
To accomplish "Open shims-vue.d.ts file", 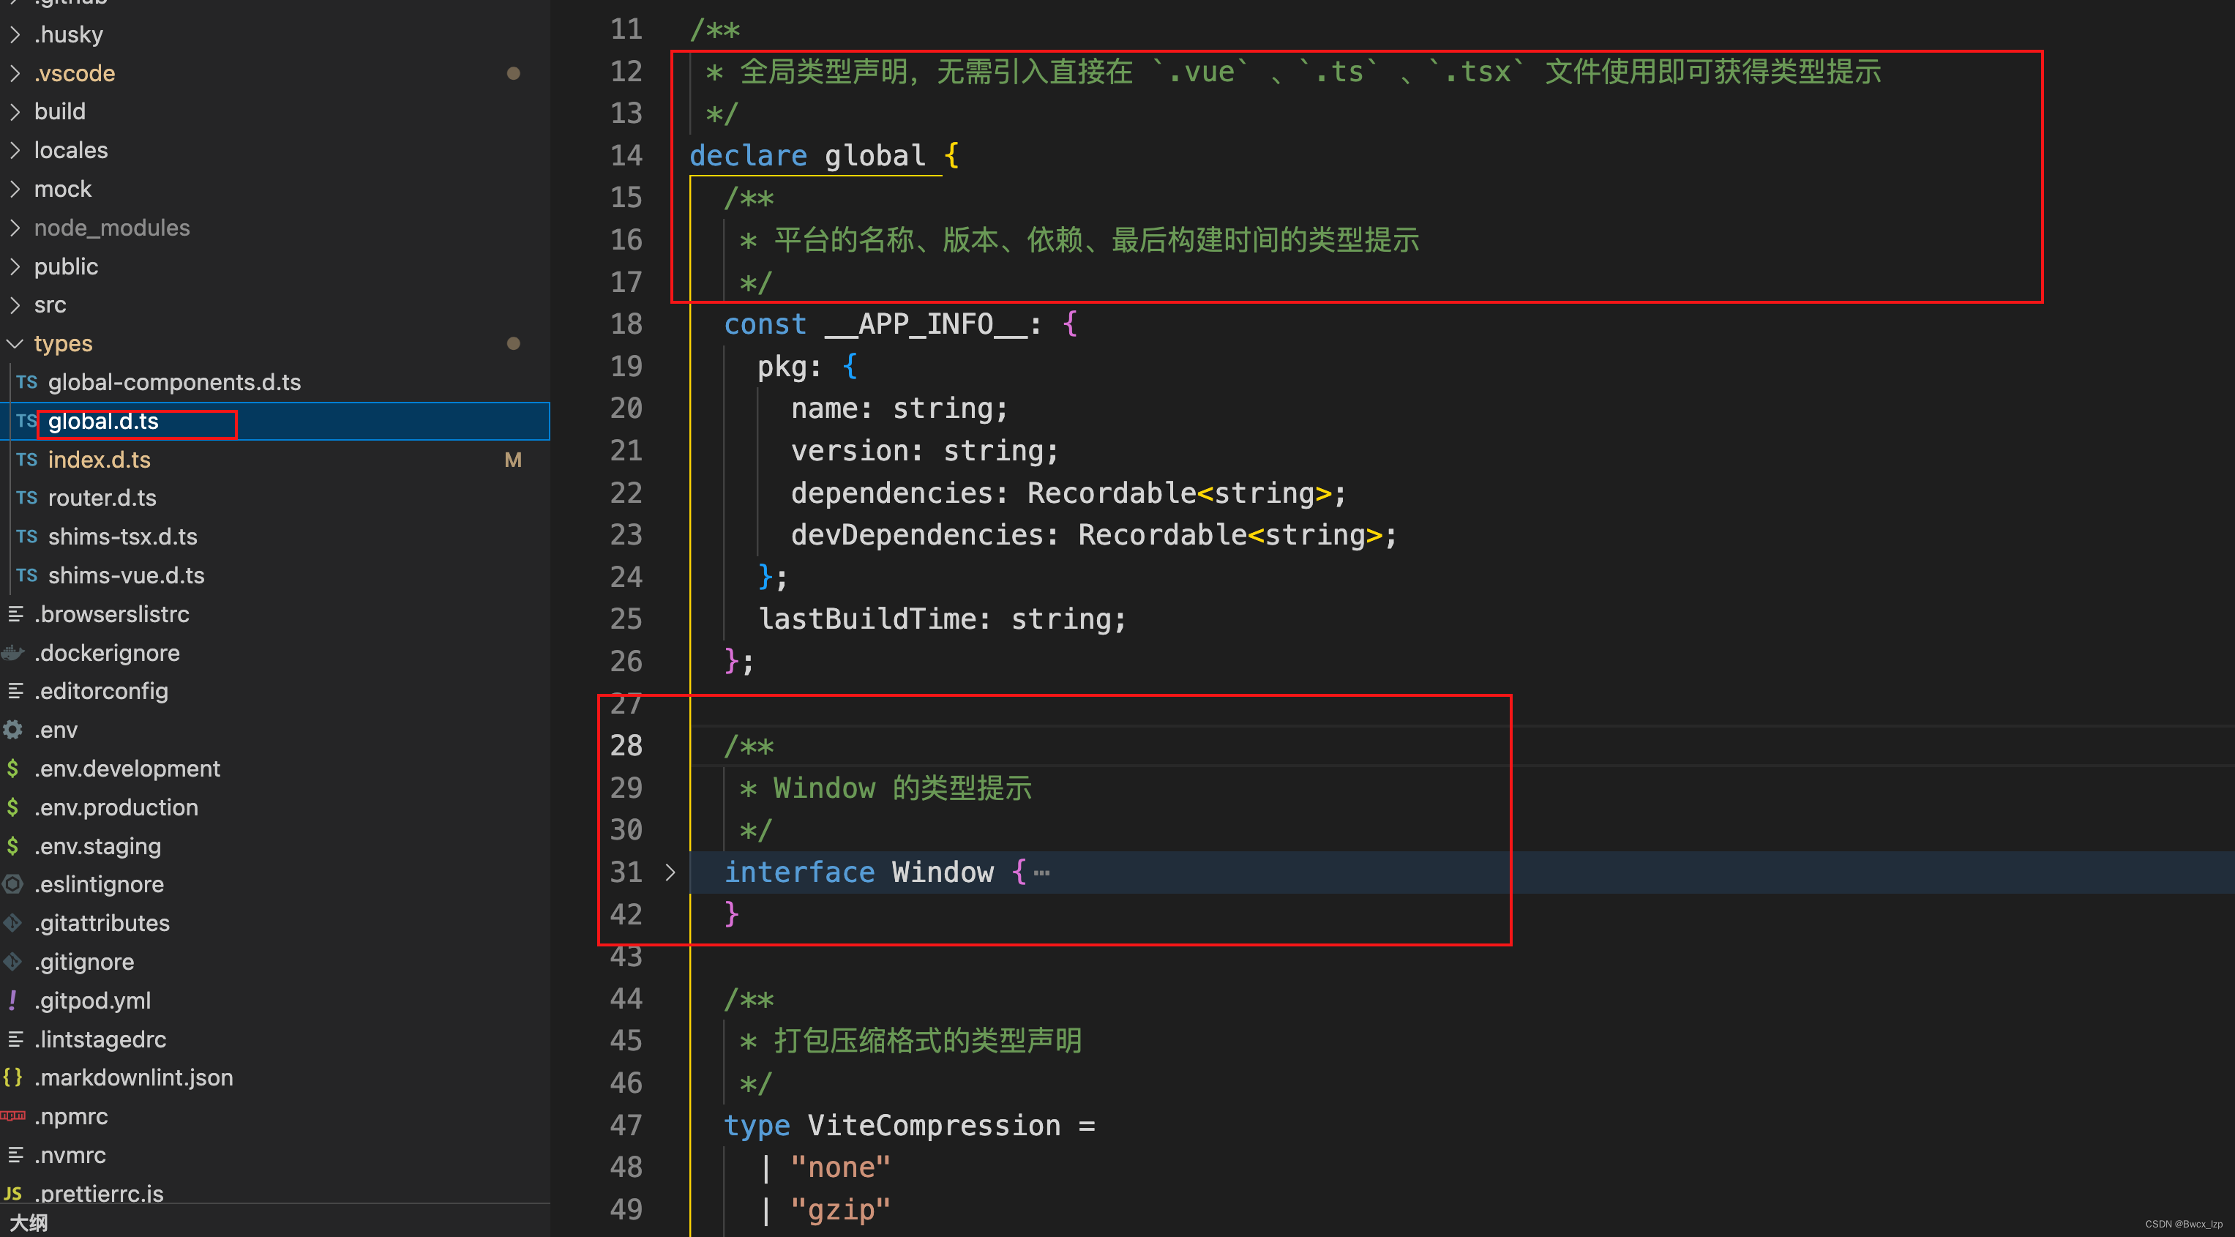I will 126,575.
